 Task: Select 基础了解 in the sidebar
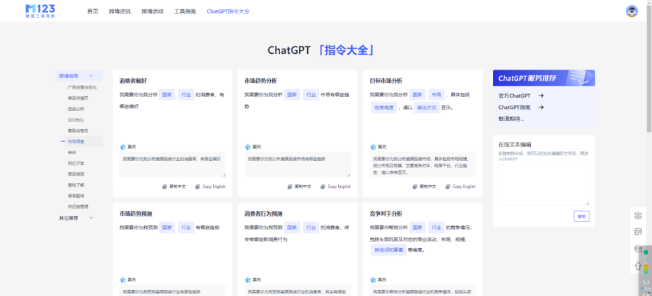75,185
